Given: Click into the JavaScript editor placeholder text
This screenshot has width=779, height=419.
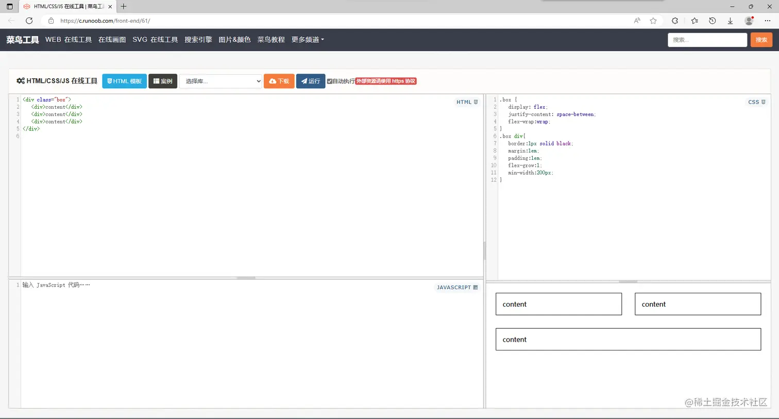Looking at the screenshot, I should click(x=56, y=285).
